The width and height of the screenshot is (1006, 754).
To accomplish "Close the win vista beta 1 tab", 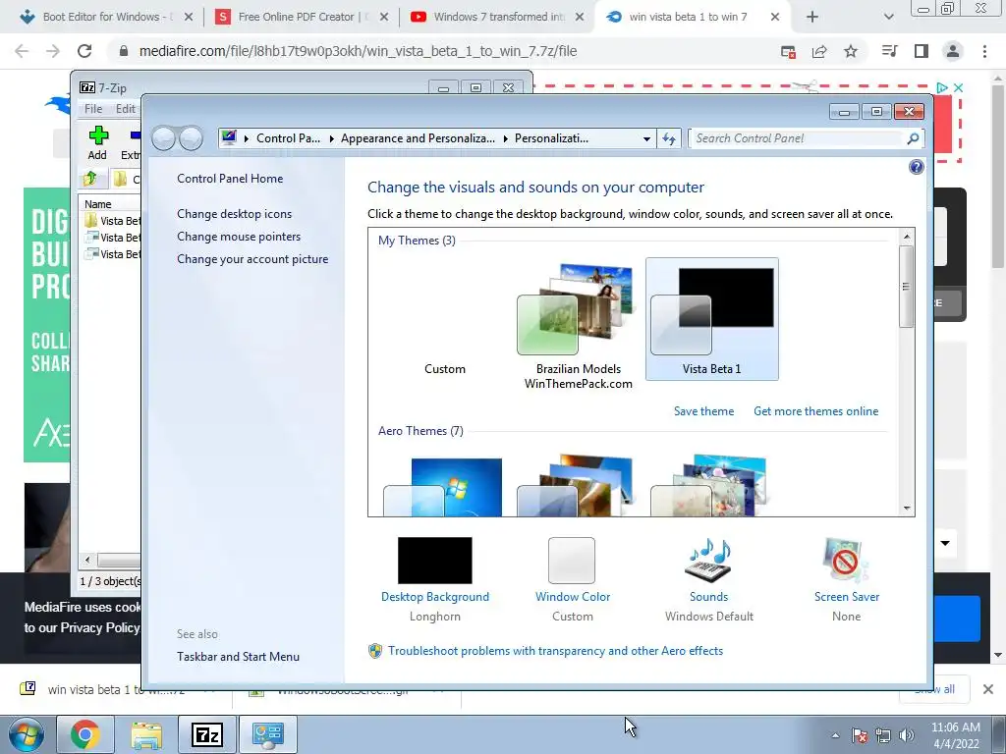I will coord(775,17).
